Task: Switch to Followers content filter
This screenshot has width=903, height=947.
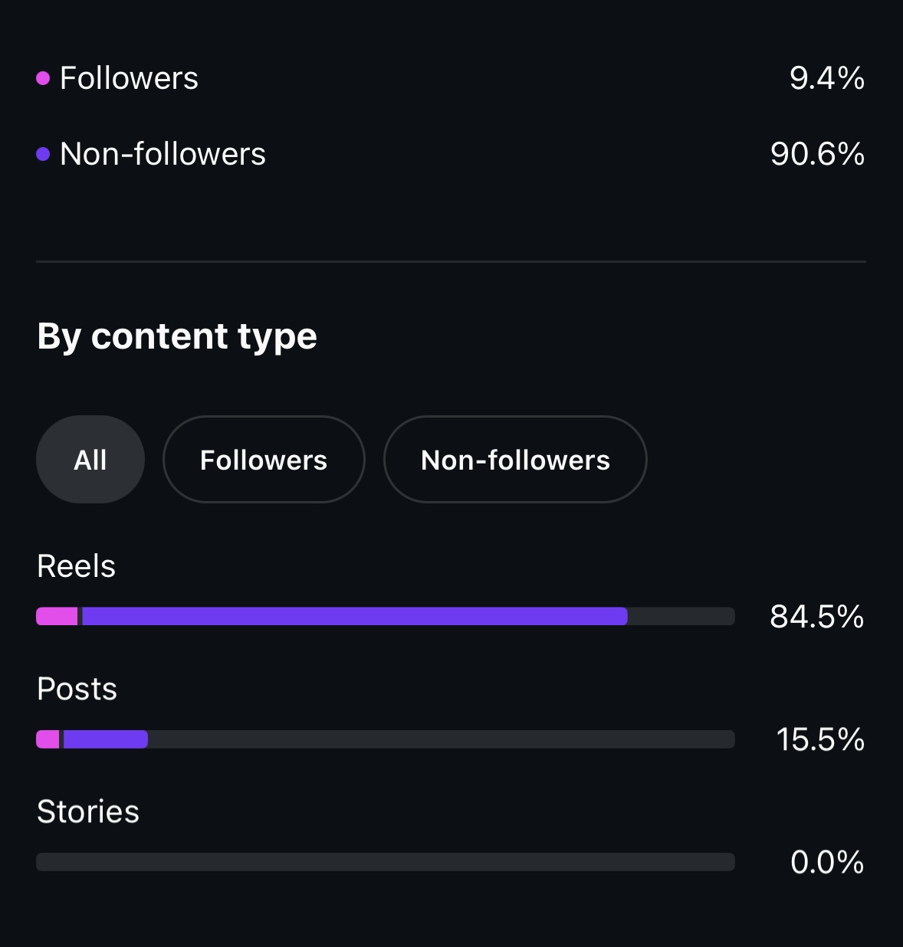Action: [x=264, y=460]
